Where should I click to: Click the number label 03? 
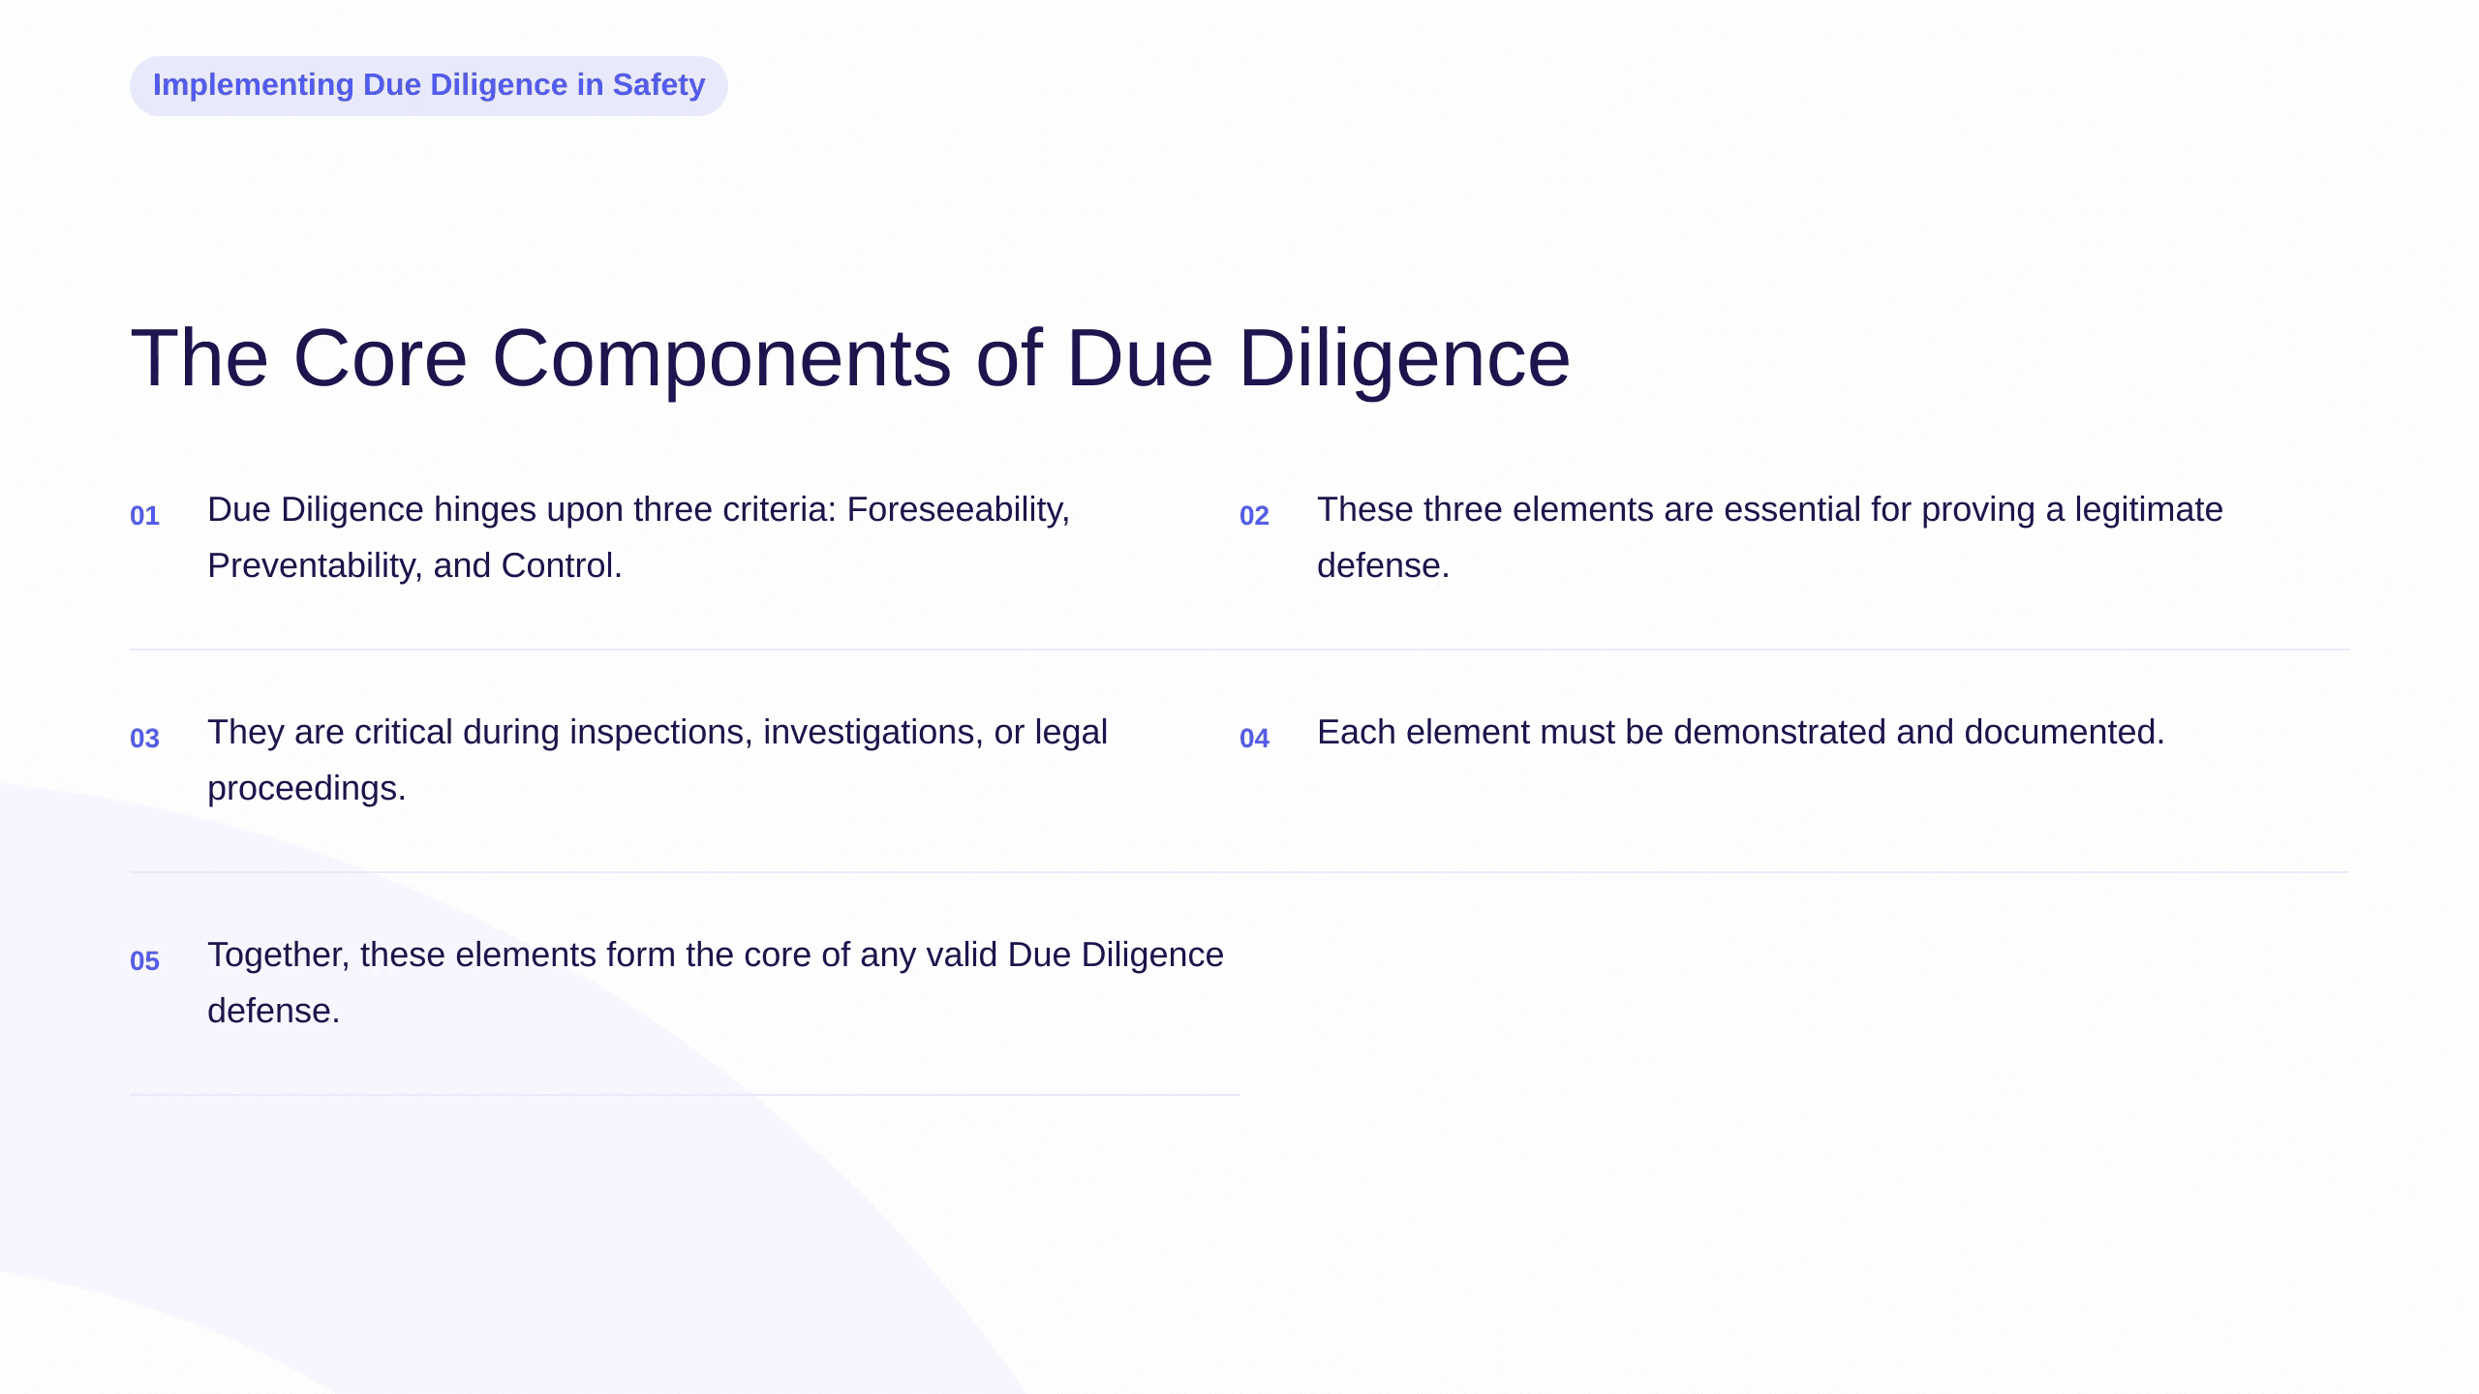point(144,739)
